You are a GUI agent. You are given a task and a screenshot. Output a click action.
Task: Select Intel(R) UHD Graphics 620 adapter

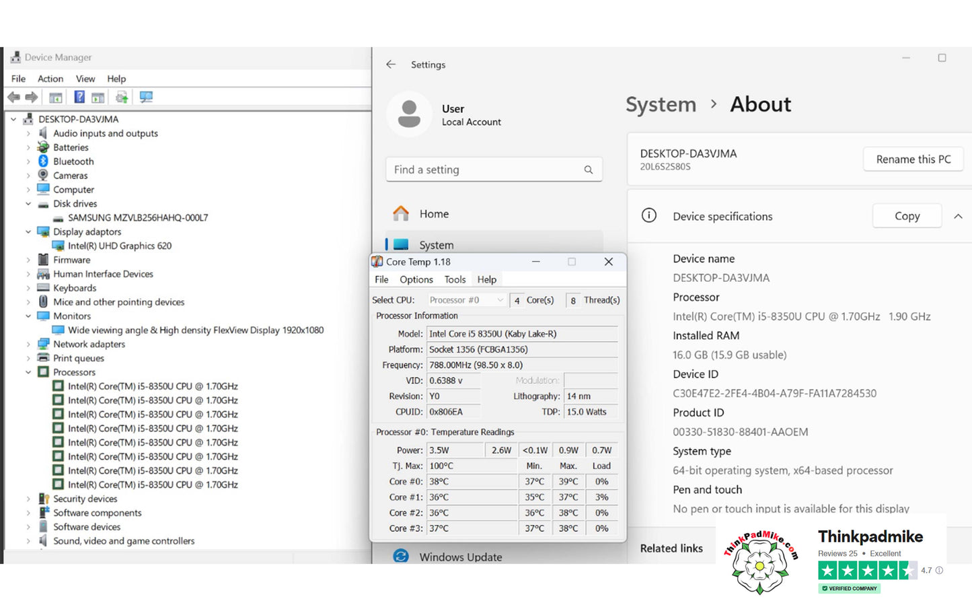tap(120, 246)
